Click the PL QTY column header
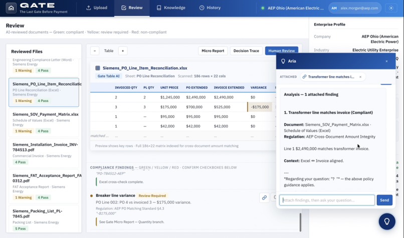404x238 pixels. tap(149, 87)
